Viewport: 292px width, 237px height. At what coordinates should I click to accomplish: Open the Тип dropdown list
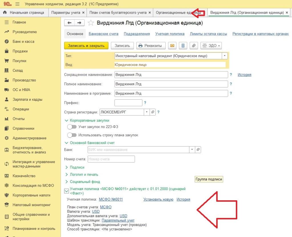point(225,56)
